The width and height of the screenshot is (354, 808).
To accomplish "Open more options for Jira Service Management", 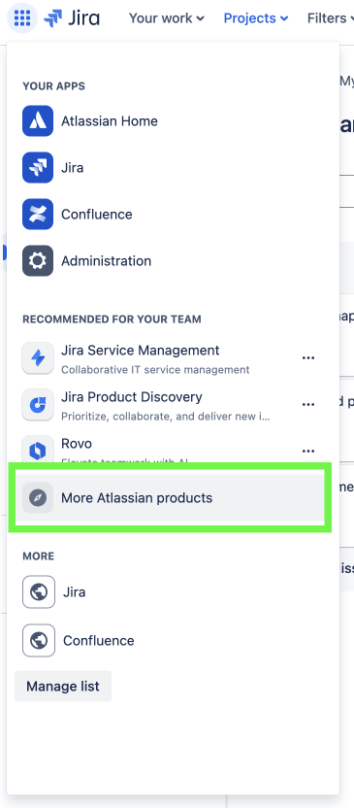I will pyautogui.click(x=308, y=358).
